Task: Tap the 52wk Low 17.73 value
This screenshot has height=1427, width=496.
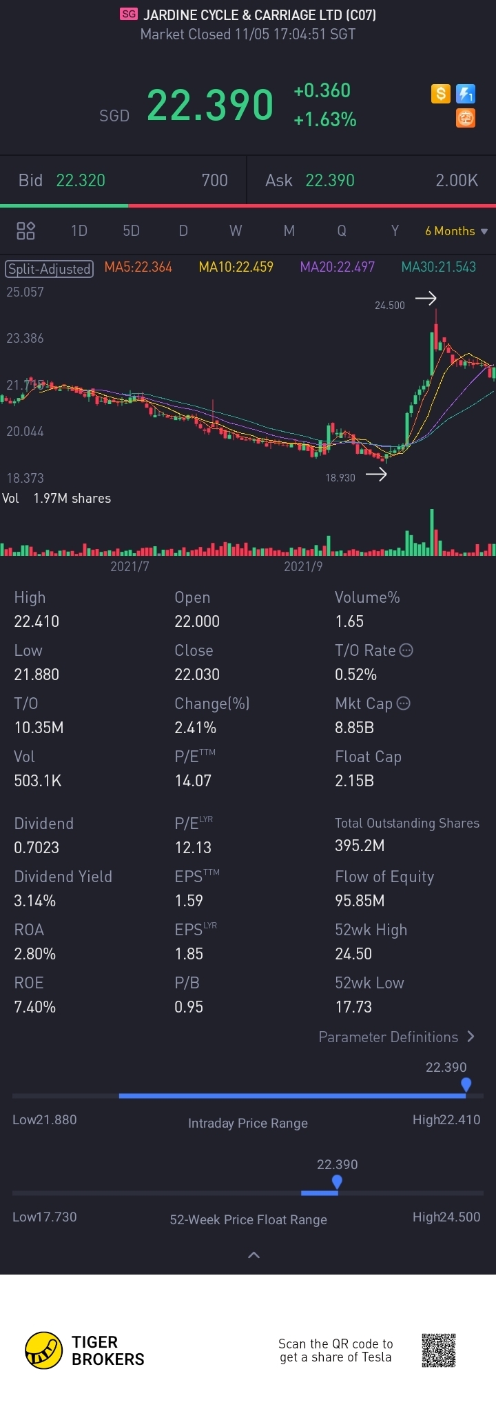Action: coord(353,1006)
